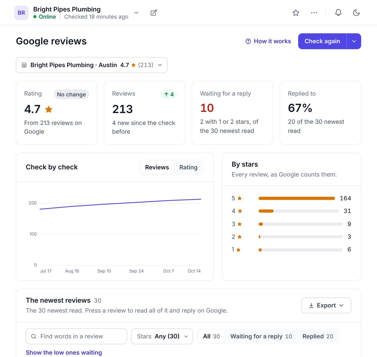
Task: Toggle dark mode with the moon icon
Action: click(356, 13)
